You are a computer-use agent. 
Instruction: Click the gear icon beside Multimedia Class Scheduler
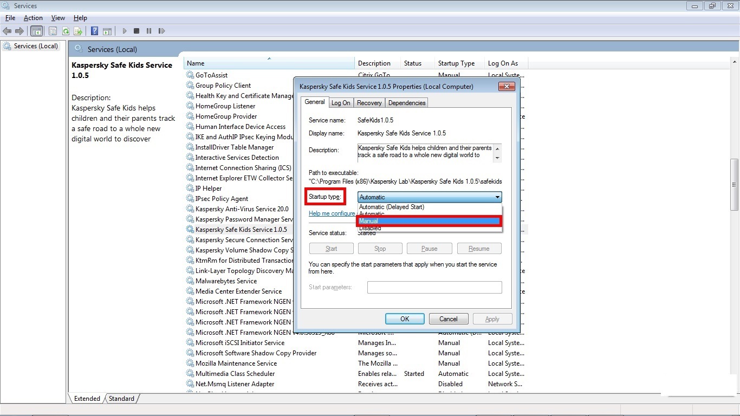190,374
